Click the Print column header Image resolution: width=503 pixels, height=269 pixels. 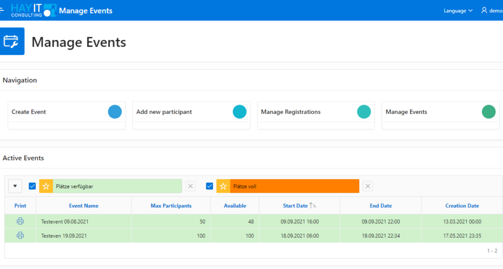[20, 205]
